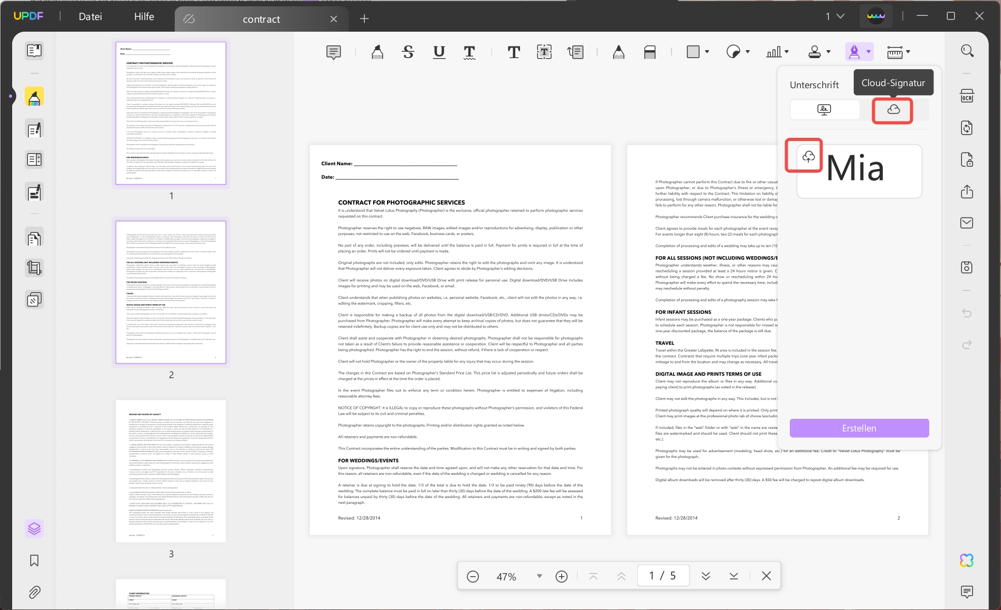
Task: Open the Search magnifier icon
Action: pyautogui.click(x=967, y=51)
